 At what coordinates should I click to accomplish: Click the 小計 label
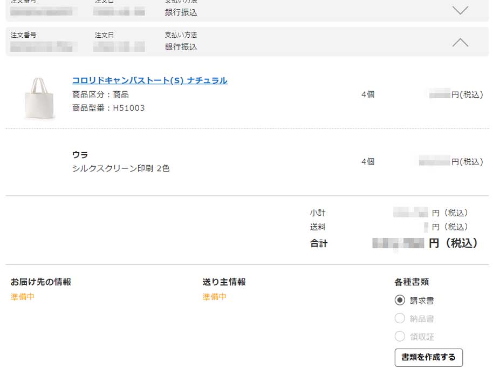[318, 213]
